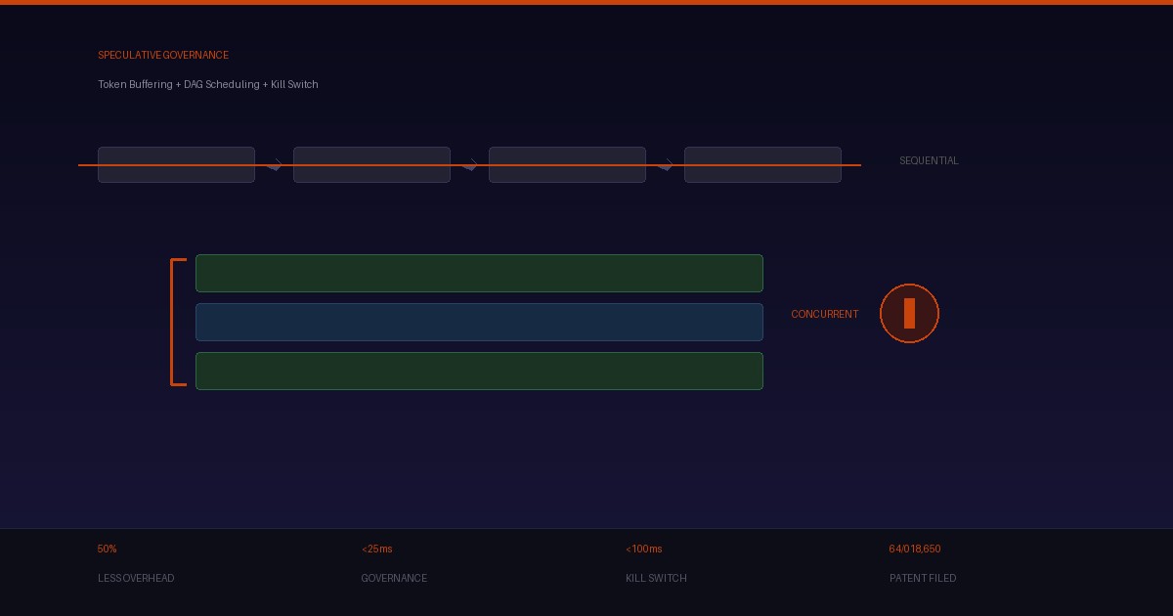Screen dimensions: 1173x616
Task: Click the lower green concurrent bar
Action: pyautogui.click(x=479, y=371)
